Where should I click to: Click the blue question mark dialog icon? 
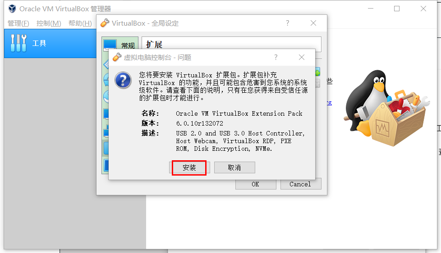[123, 80]
